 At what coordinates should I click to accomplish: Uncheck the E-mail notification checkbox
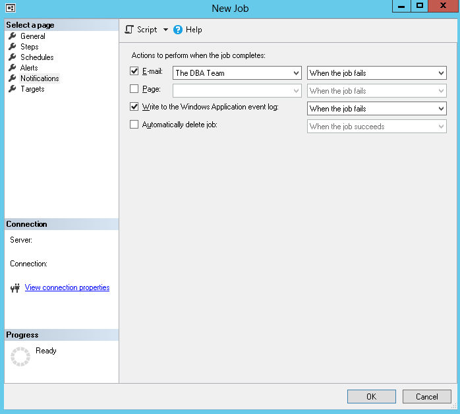pos(134,71)
